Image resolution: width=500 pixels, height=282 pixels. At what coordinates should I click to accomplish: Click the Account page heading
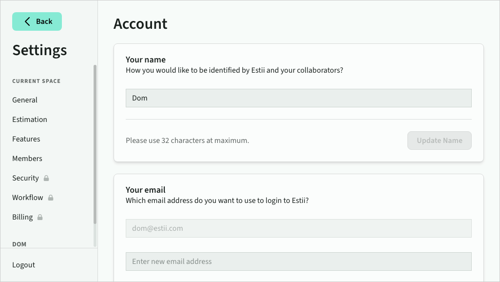coord(140,24)
